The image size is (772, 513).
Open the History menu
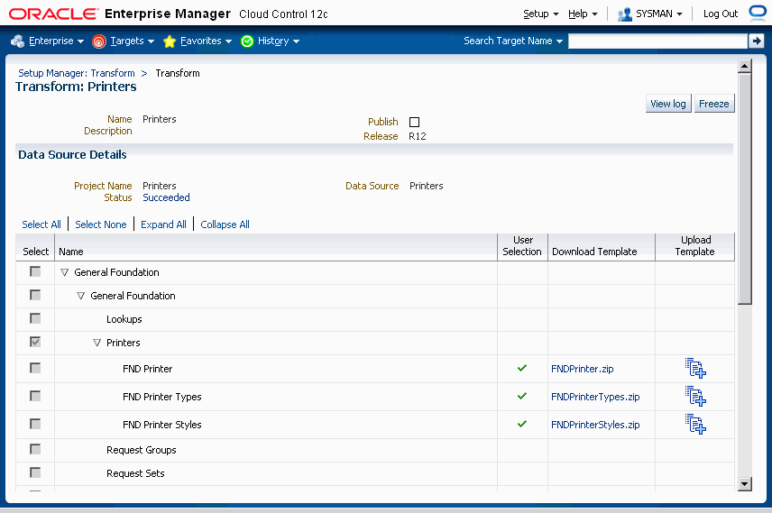pyautogui.click(x=278, y=41)
